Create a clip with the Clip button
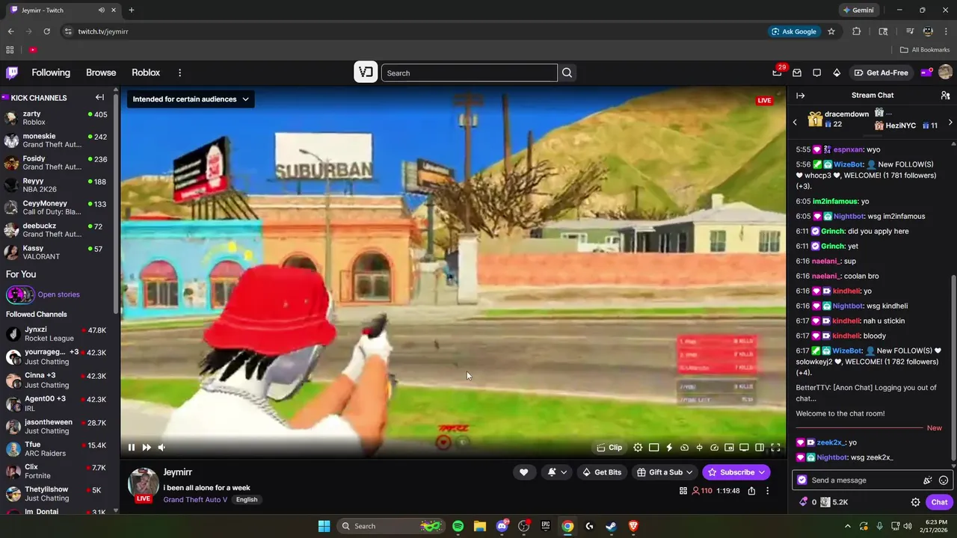Viewport: 957px width, 538px height. [609, 448]
